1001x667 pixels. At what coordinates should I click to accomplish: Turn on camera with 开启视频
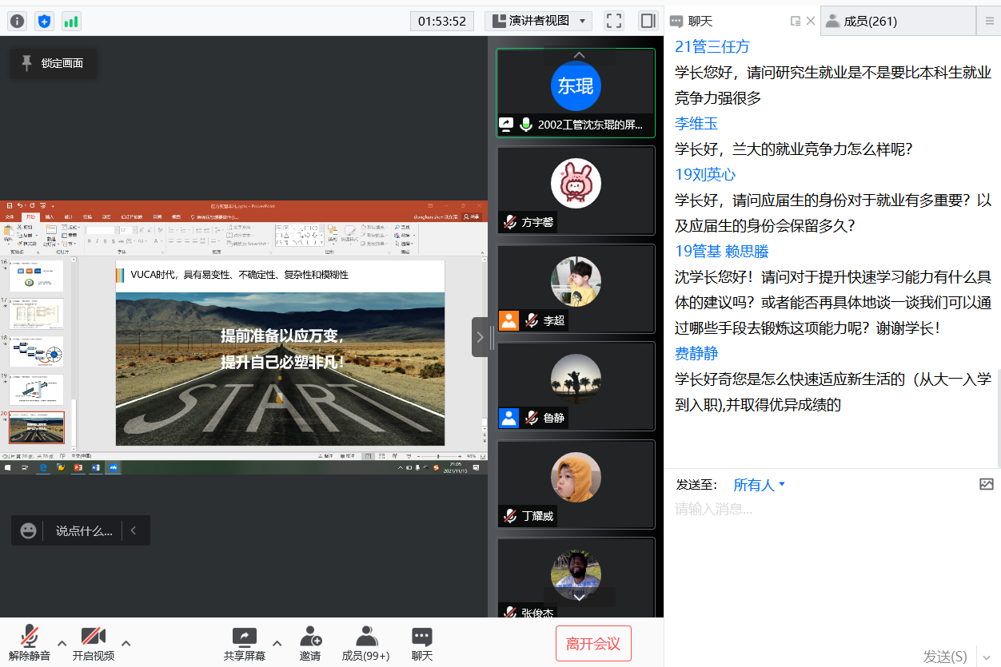tap(94, 643)
